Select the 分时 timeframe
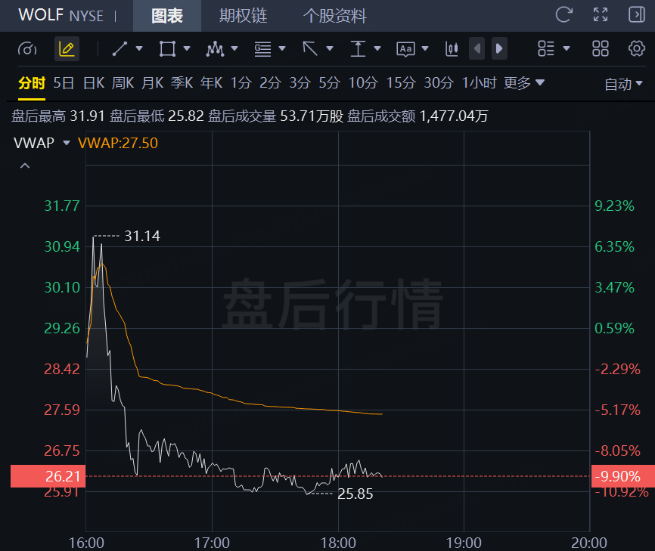The width and height of the screenshot is (655, 551). 32,82
